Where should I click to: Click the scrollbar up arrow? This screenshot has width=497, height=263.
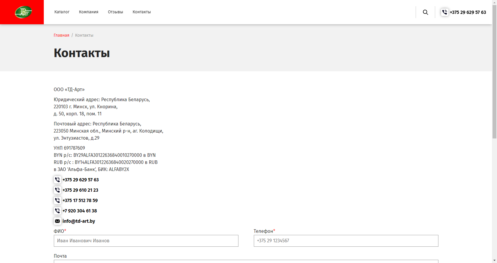pos(494,2)
